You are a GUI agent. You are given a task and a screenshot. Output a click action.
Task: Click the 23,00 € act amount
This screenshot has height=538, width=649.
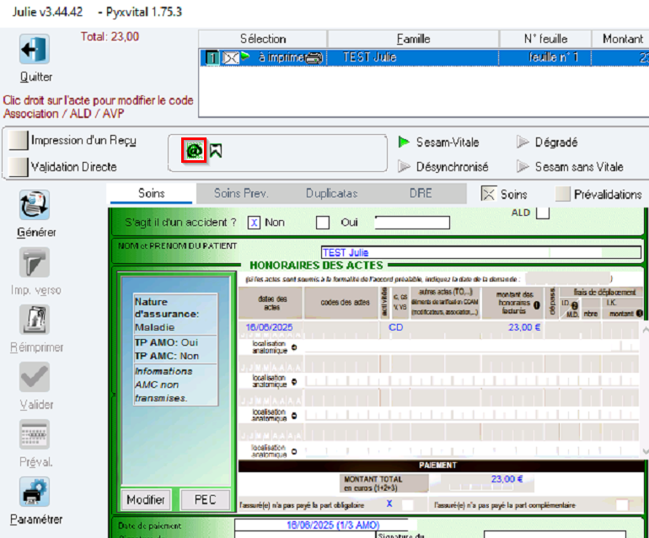[524, 327]
